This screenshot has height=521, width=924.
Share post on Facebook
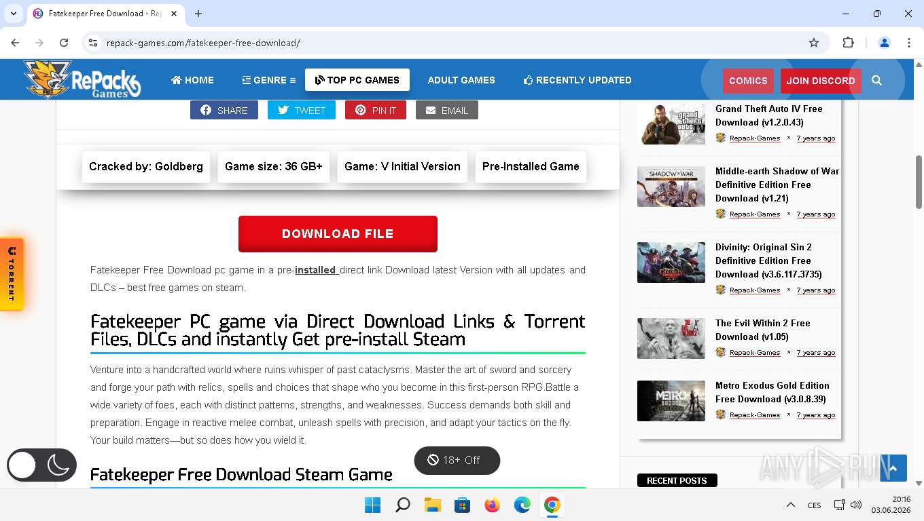224,111
